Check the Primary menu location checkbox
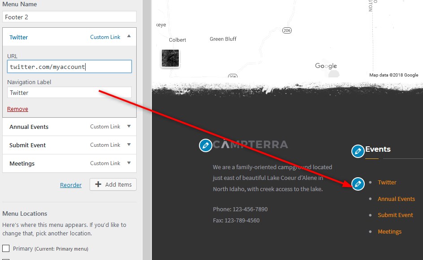The width and height of the screenshot is (423, 260). coord(6,248)
